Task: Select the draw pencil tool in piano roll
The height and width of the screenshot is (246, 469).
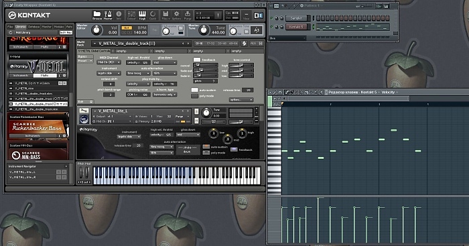Action: tap(287, 93)
